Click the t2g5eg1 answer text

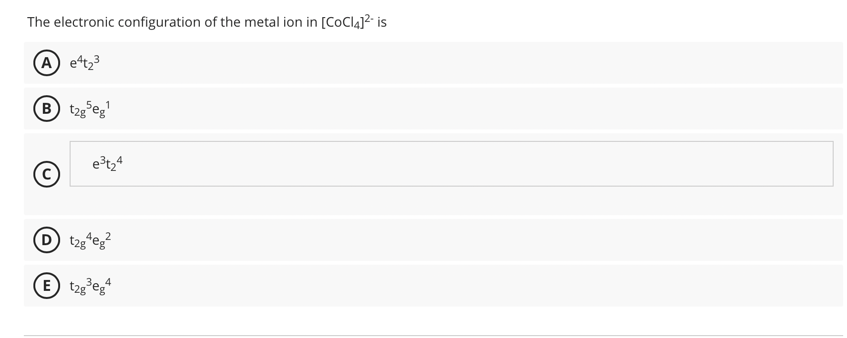point(89,109)
